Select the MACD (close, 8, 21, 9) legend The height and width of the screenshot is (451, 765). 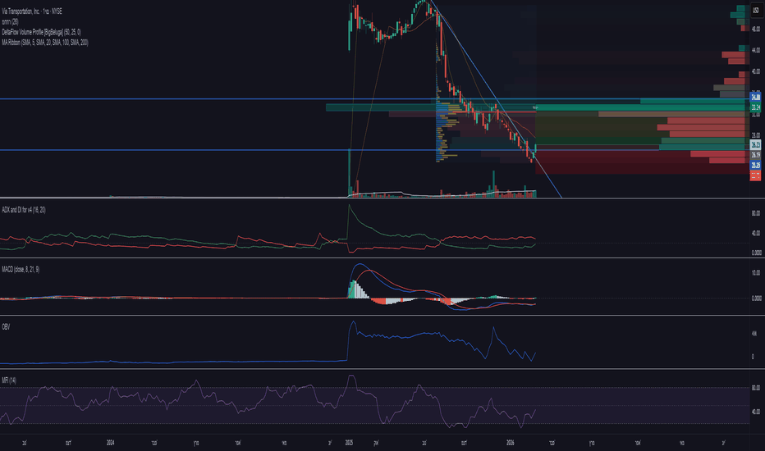[21, 270]
